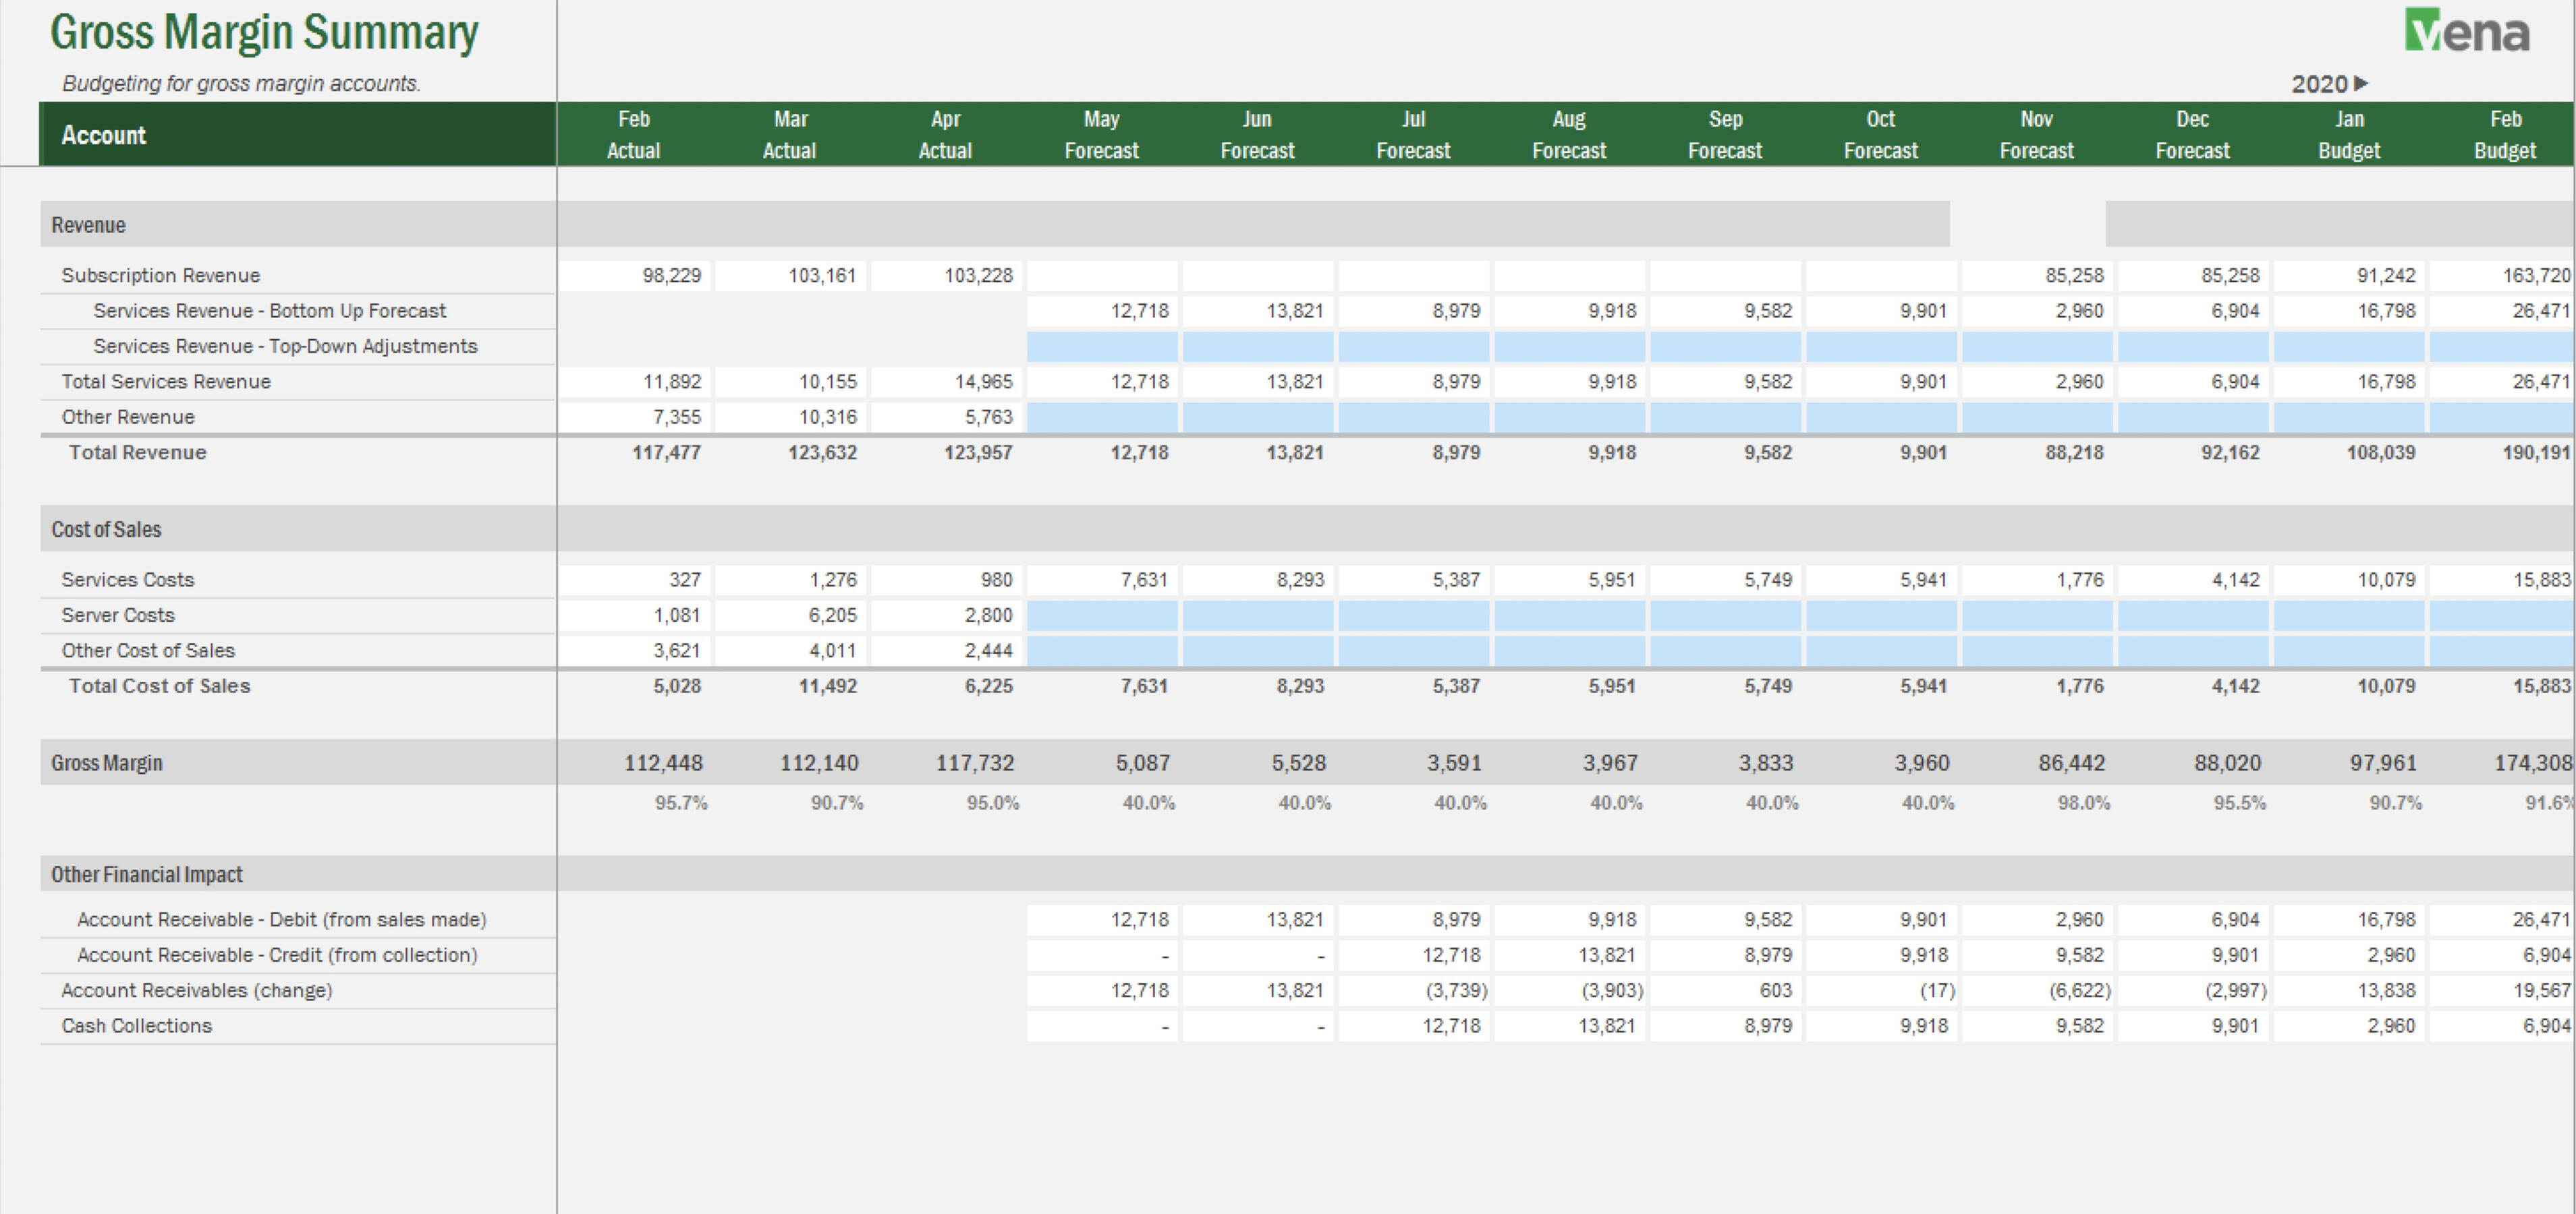Viewport: 2576px width, 1214px height.
Task: Select the Account Receivables (change) row label
Action: coord(197,990)
